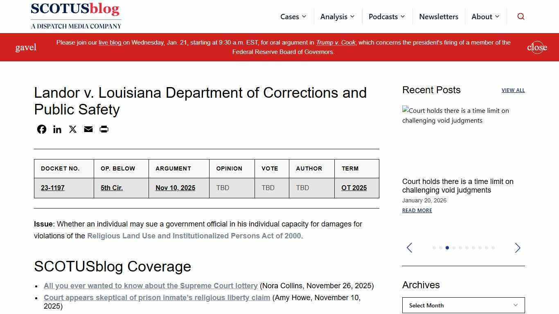The height and width of the screenshot is (314, 559).
Task: Share the case on X
Action: pos(72,129)
